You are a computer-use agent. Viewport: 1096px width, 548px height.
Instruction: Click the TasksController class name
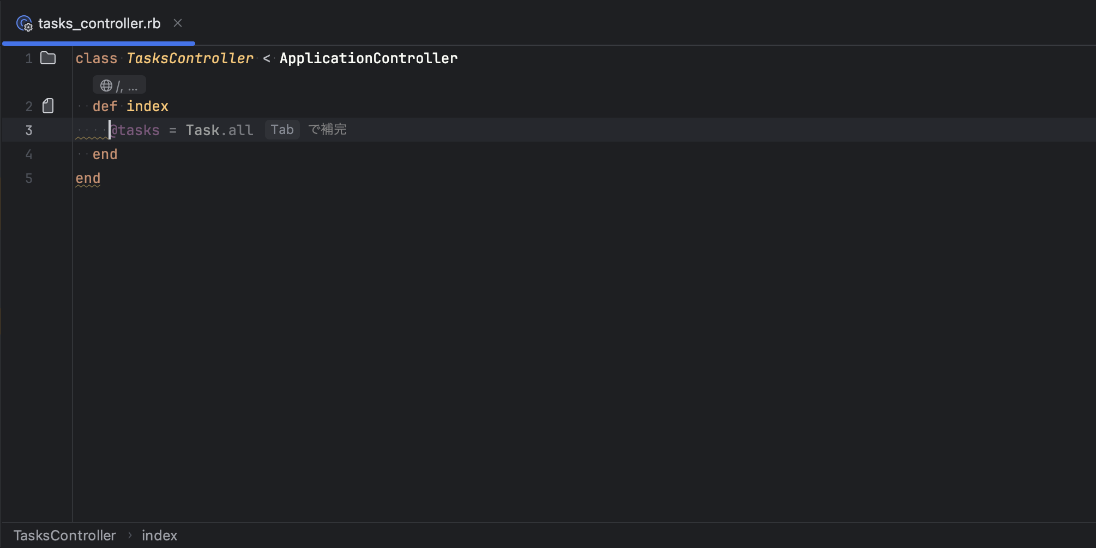(x=190, y=58)
